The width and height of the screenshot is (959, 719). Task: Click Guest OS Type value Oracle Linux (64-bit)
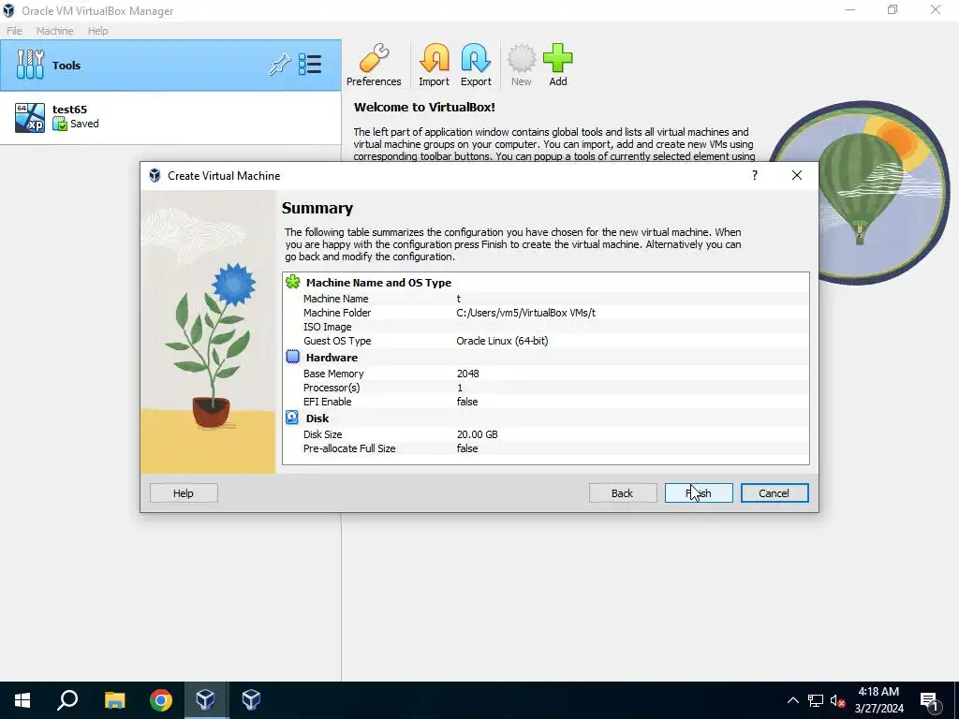pos(502,341)
